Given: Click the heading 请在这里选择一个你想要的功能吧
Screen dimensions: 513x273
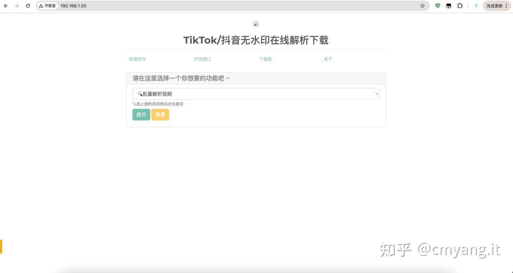Looking at the screenshot, I should pos(181,78).
